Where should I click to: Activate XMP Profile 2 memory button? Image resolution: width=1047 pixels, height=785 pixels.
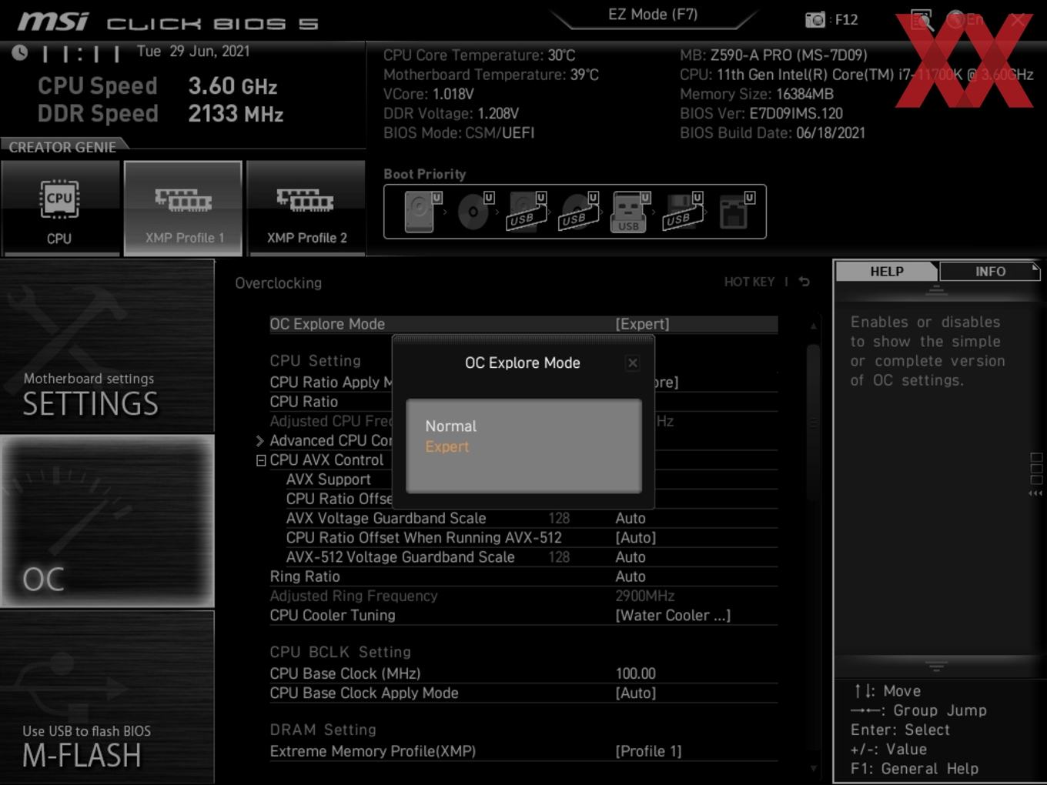click(x=306, y=208)
